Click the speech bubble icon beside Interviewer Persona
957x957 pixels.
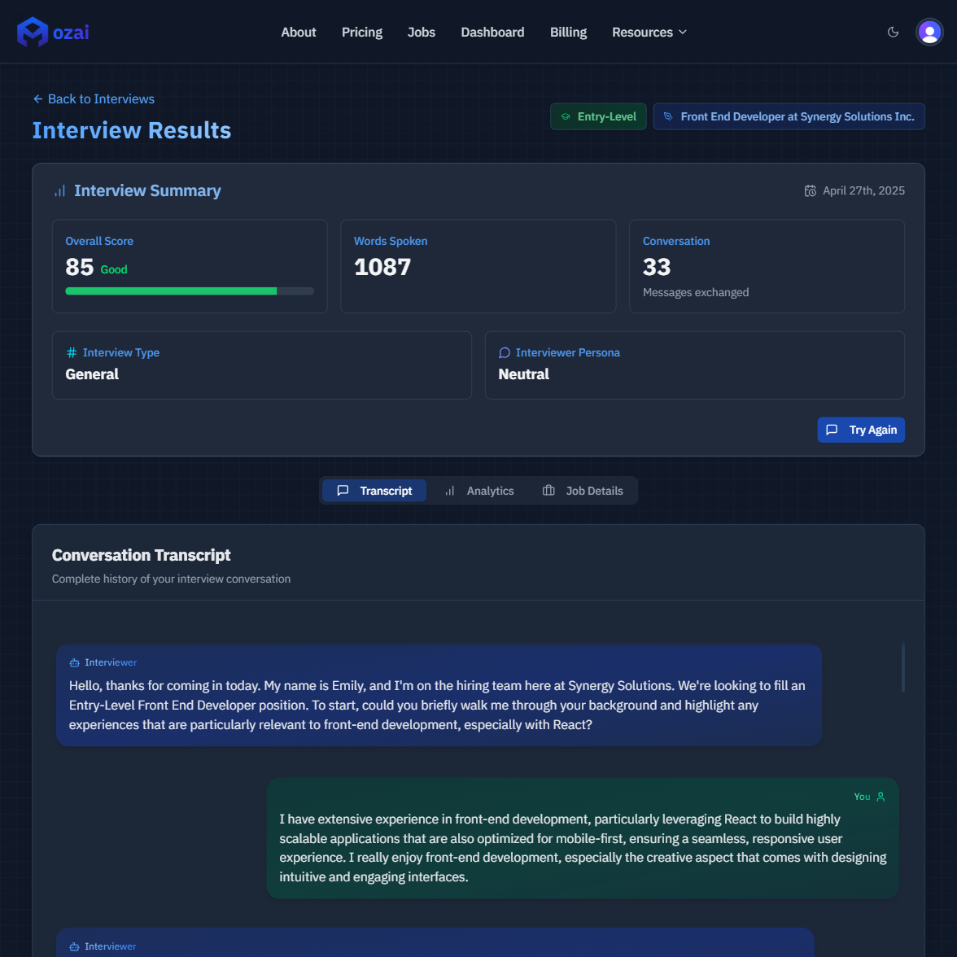pyautogui.click(x=505, y=353)
